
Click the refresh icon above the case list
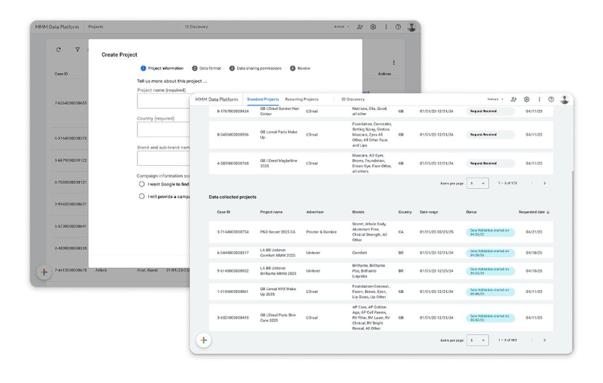58,49
